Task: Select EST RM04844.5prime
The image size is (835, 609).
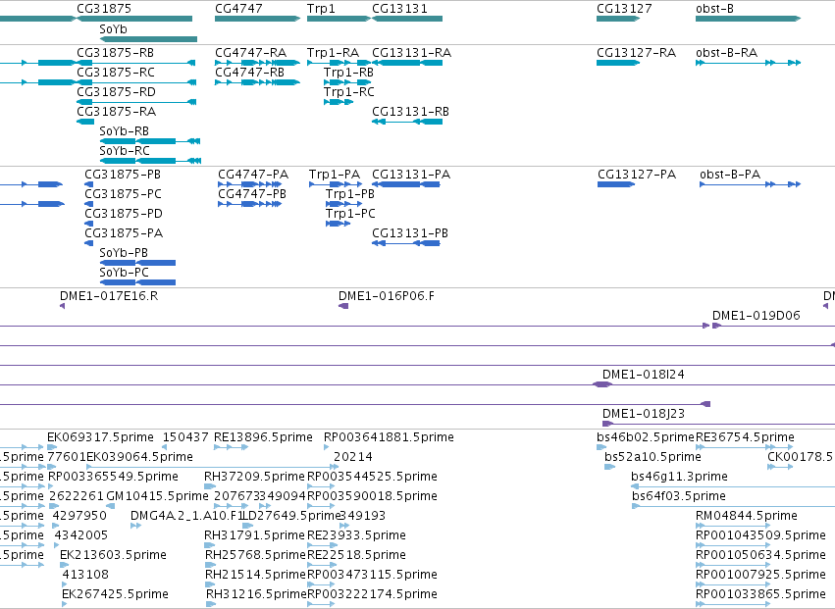Action: pos(747,517)
